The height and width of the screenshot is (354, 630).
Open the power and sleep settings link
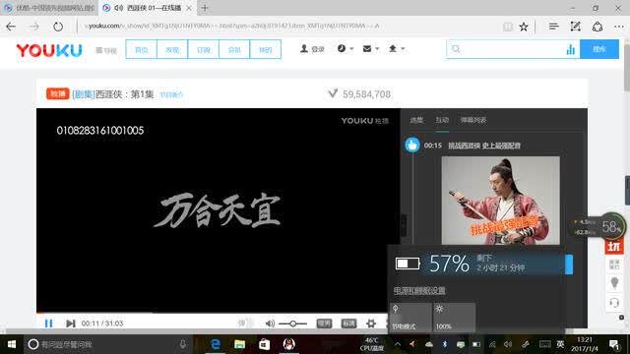(419, 291)
